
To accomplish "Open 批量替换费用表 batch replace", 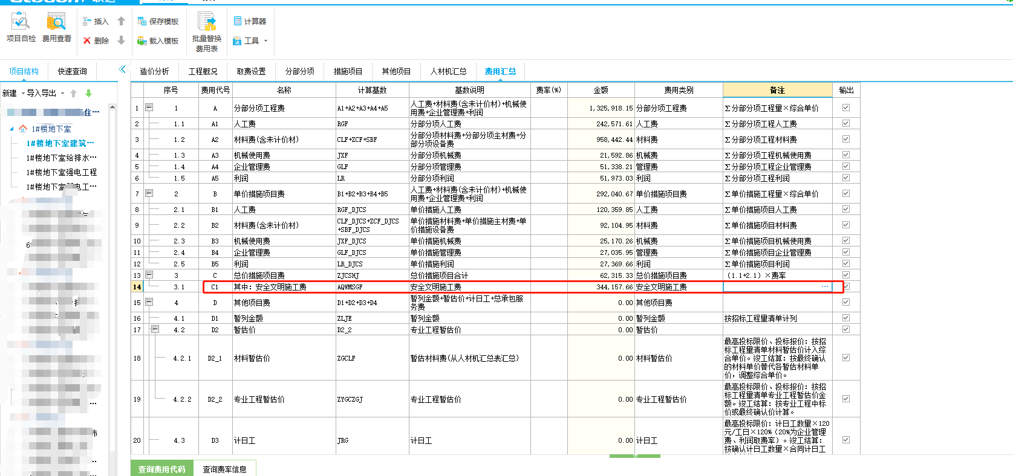I will coord(207,33).
